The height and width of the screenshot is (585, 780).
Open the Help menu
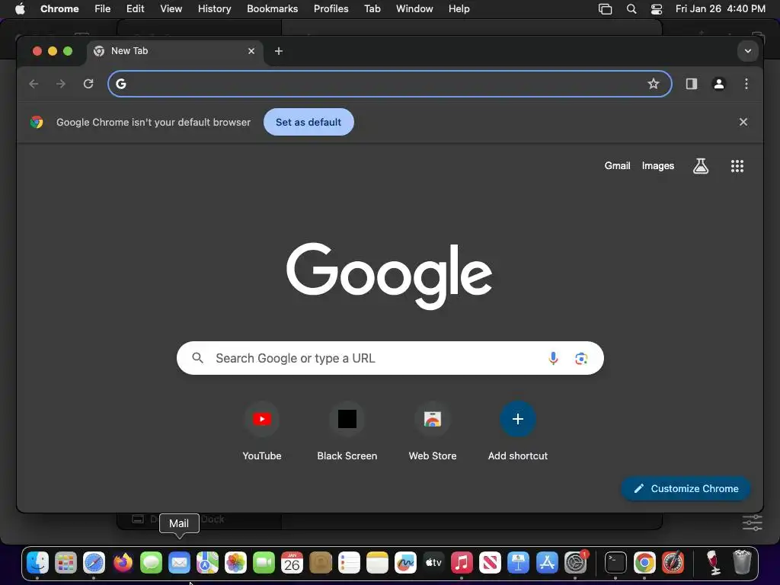[459, 8]
